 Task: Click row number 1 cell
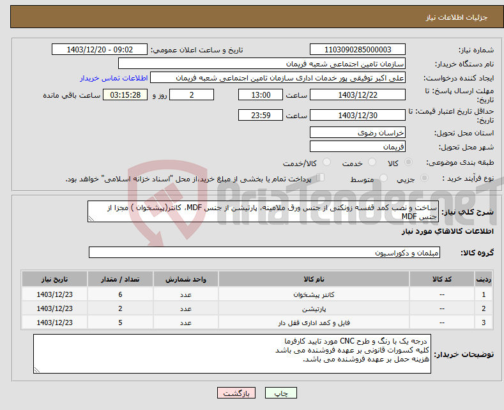(x=484, y=294)
